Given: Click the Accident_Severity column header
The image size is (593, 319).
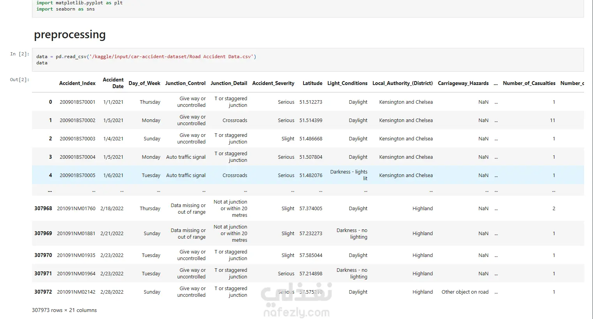Looking at the screenshot, I should coord(273,83).
